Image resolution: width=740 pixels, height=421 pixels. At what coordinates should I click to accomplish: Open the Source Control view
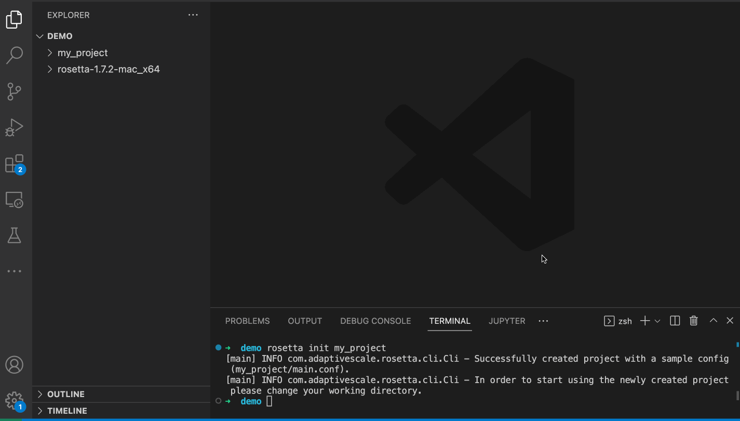[14, 91]
